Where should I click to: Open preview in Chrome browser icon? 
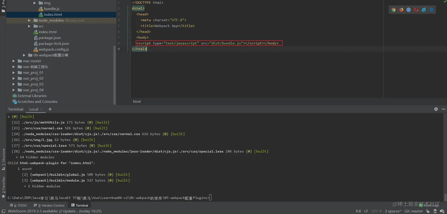(393, 10)
